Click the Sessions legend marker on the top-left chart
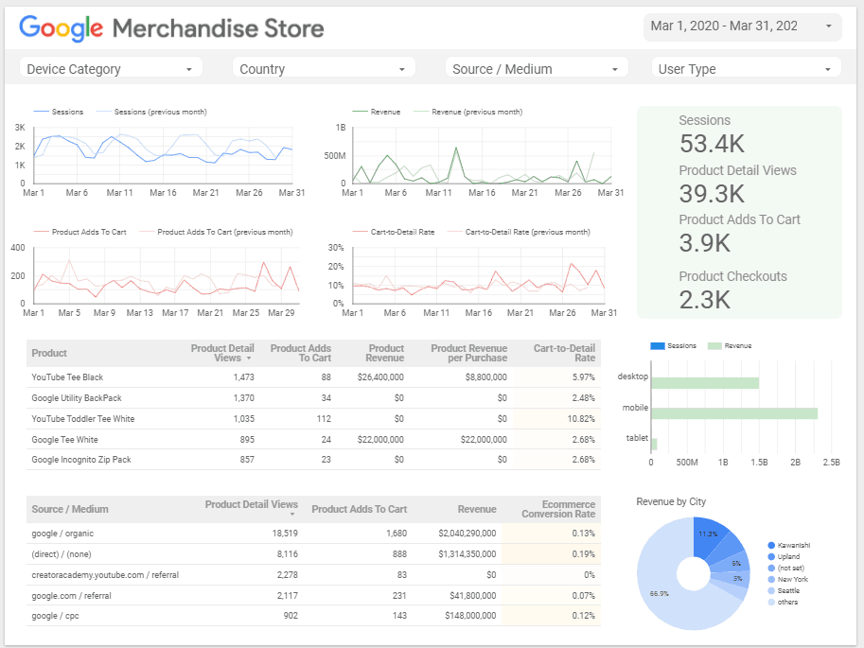864x648 pixels. [x=41, y=112]
